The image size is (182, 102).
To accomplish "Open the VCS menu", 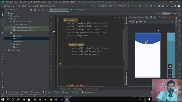I will 60,2.
